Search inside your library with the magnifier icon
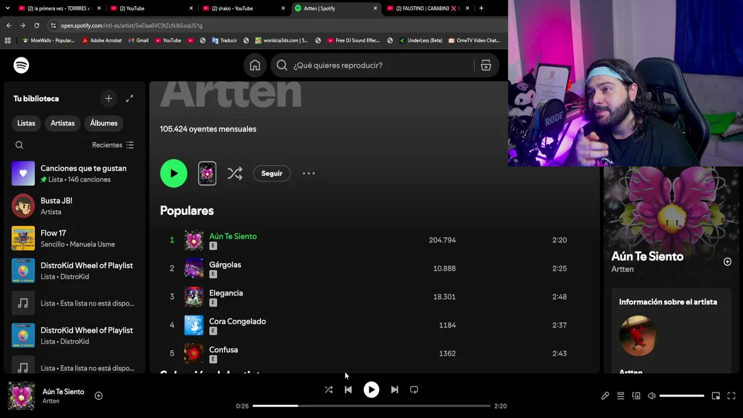The width and height of the screenshot is (743, 418). (x=19, y=145)
